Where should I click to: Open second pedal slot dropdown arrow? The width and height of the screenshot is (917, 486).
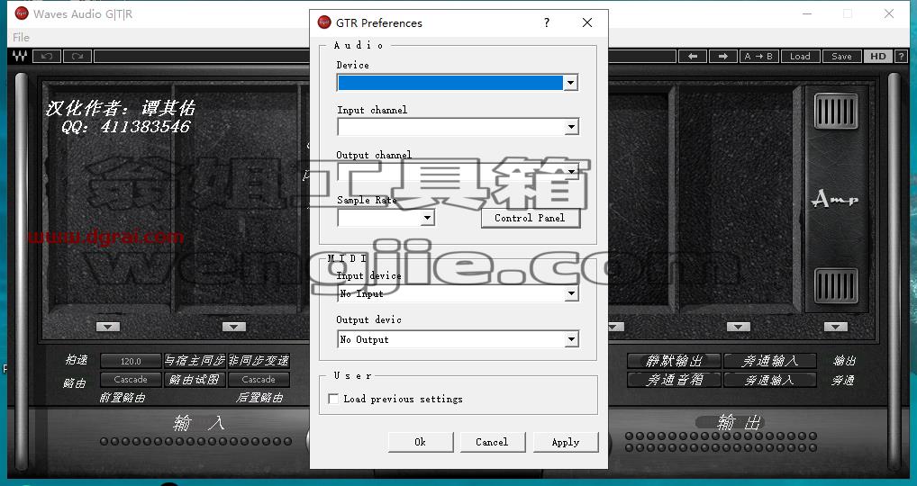pyautogui.click(x=233, y=327)
